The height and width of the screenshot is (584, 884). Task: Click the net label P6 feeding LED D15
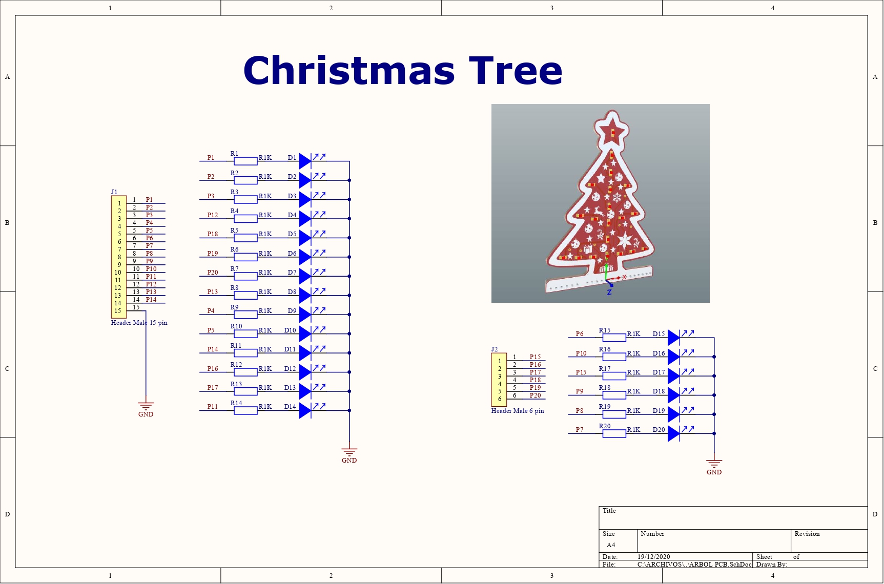[580, 333]
